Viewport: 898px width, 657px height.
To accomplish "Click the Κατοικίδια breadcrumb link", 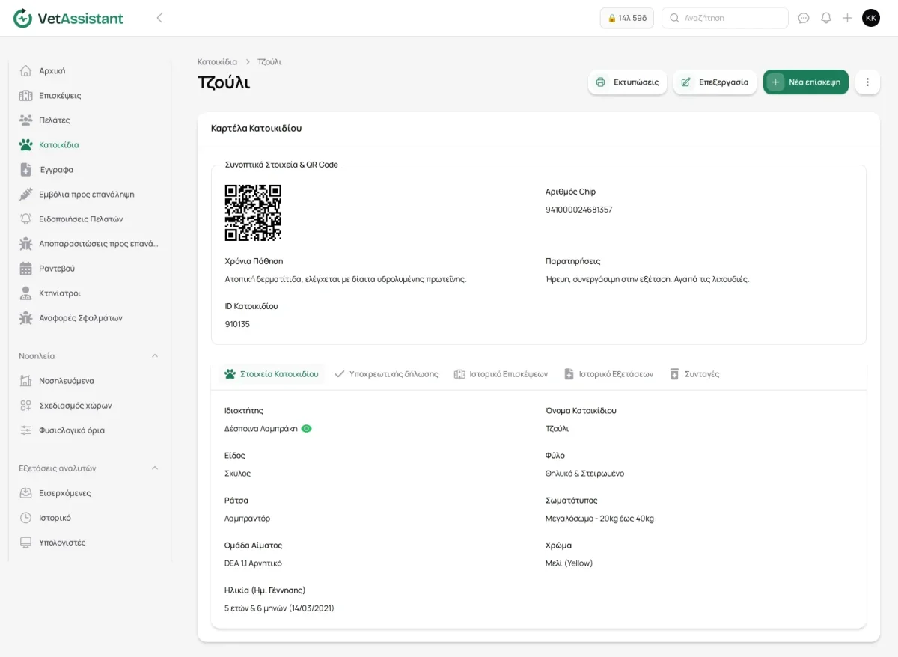I will 217,61.
